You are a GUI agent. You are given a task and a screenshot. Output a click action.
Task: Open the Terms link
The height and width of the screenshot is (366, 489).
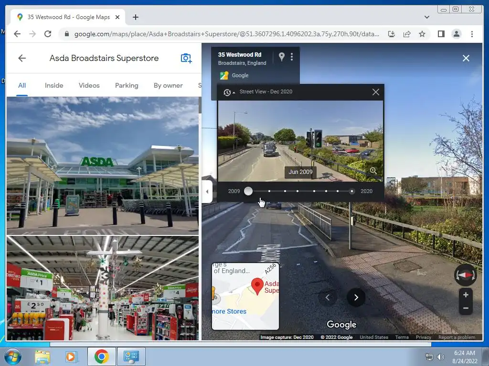pos(402,337)
